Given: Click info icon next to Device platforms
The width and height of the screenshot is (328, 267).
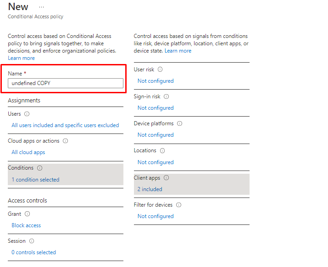Looking at the screenshot, I should coord(179,123).
